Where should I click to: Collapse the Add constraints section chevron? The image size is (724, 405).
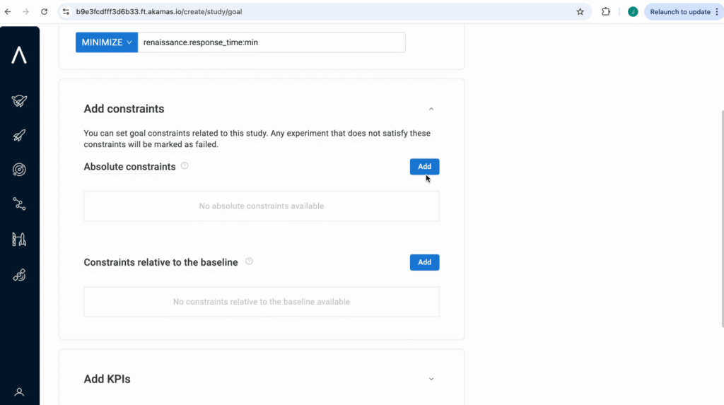click(431, 109)
